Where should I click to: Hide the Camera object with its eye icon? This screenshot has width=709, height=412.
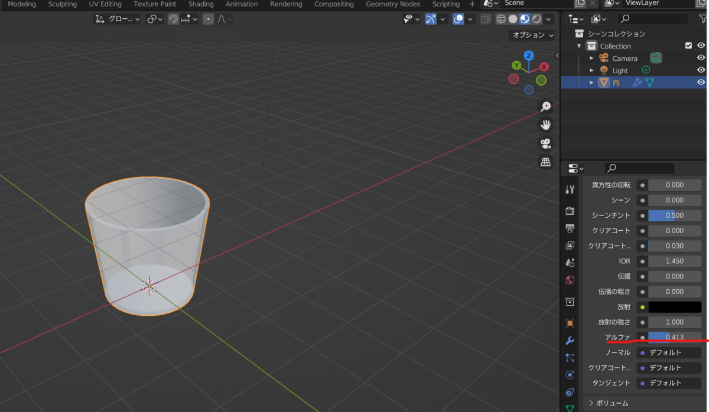click(x=701, y=58)
